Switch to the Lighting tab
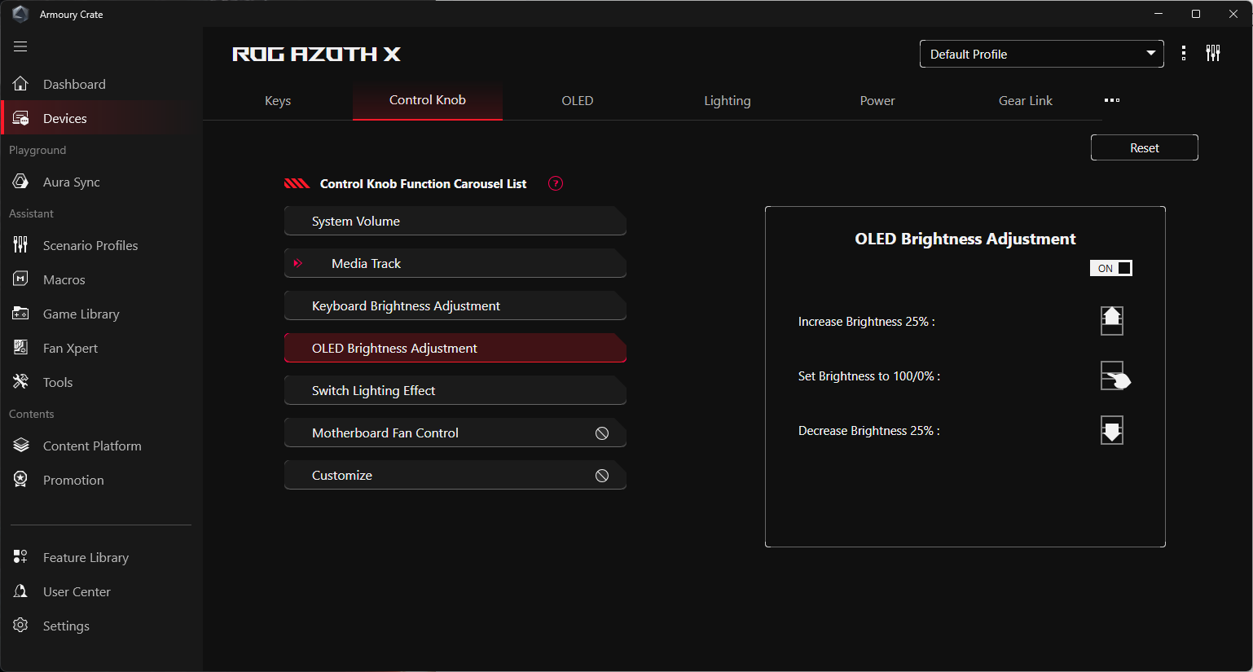1253x672 pixels. 727,101
